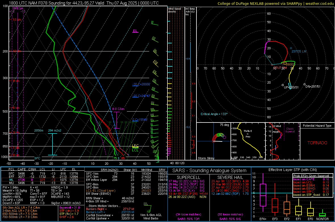The image size is (335, 222).
Task: Click the 'SARS - Sounding Analogue System' heading
Action: [x=209, y=171]
